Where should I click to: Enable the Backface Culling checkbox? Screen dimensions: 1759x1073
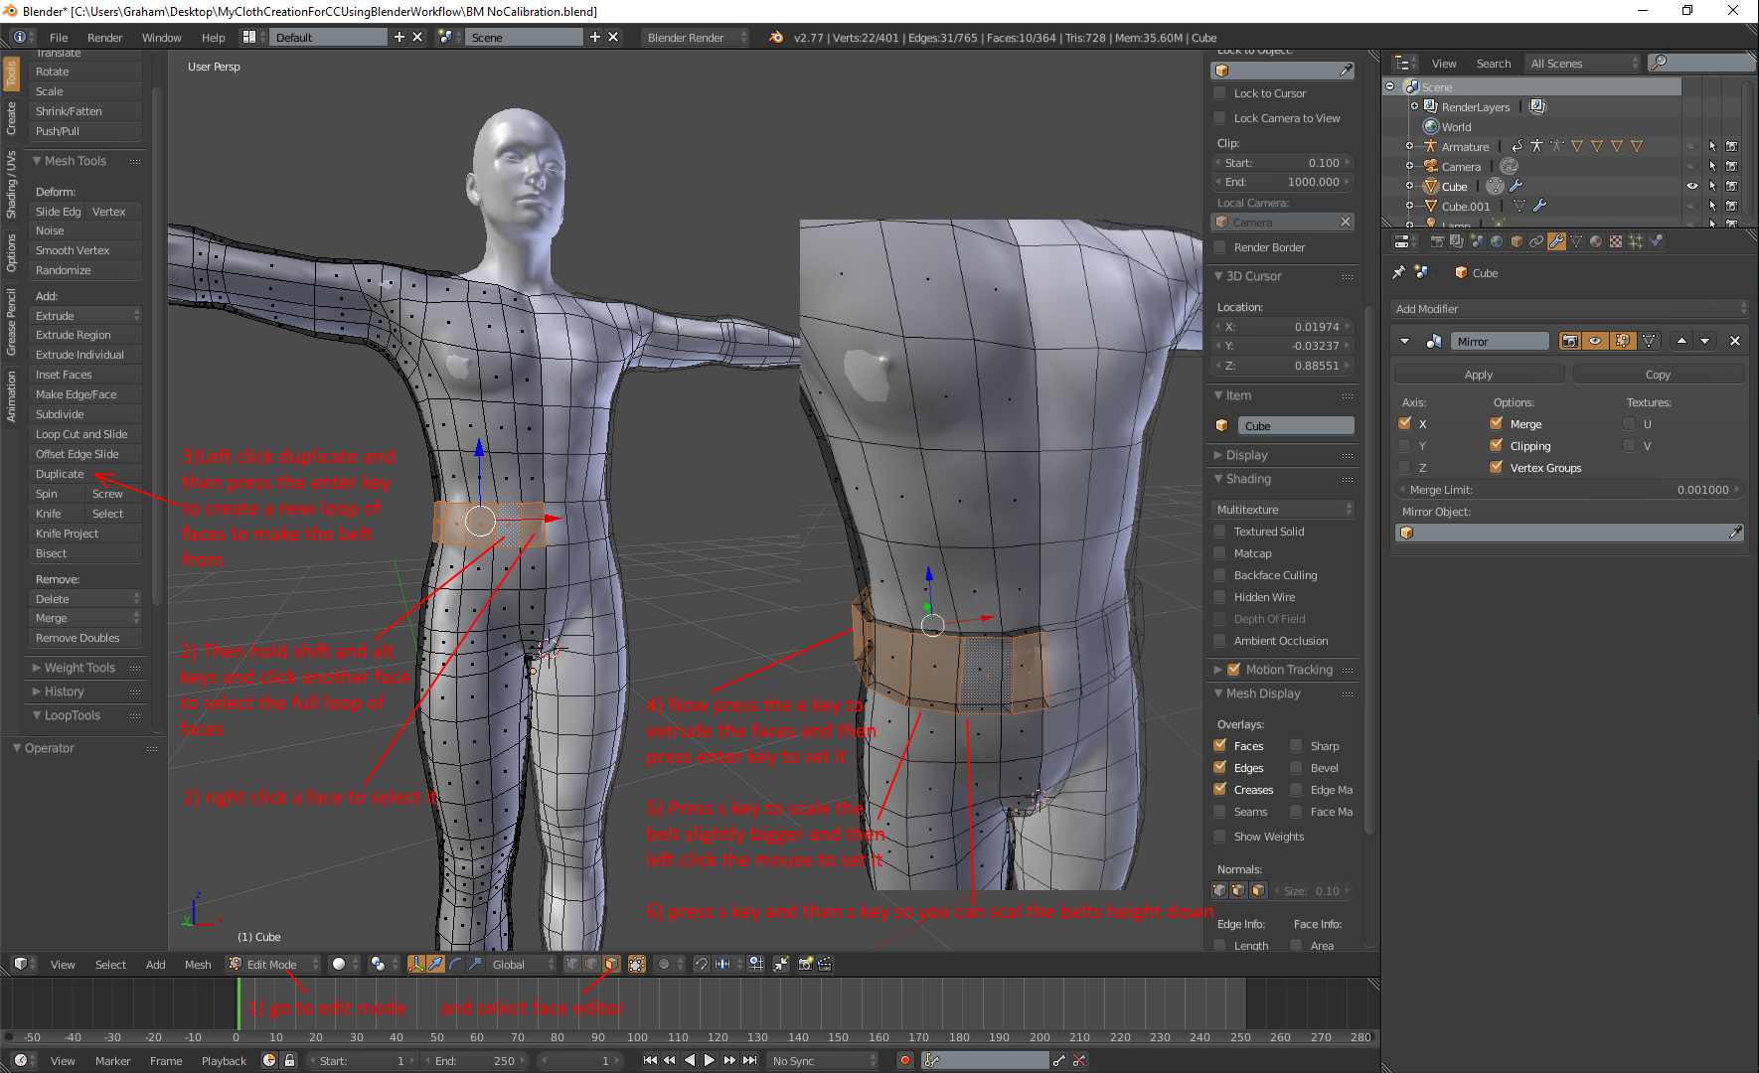point(1220,575)
